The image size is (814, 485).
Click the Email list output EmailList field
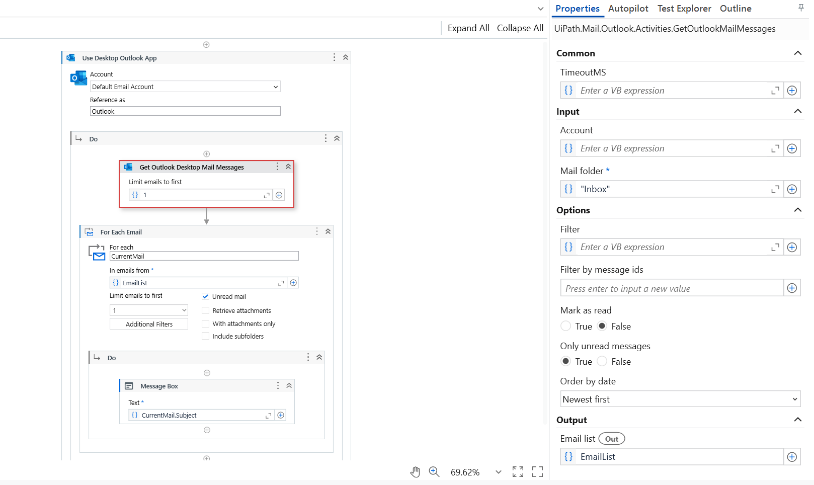[672, 457]
